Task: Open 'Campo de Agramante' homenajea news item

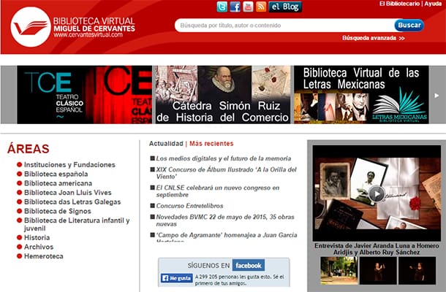Action: [227, 237]
